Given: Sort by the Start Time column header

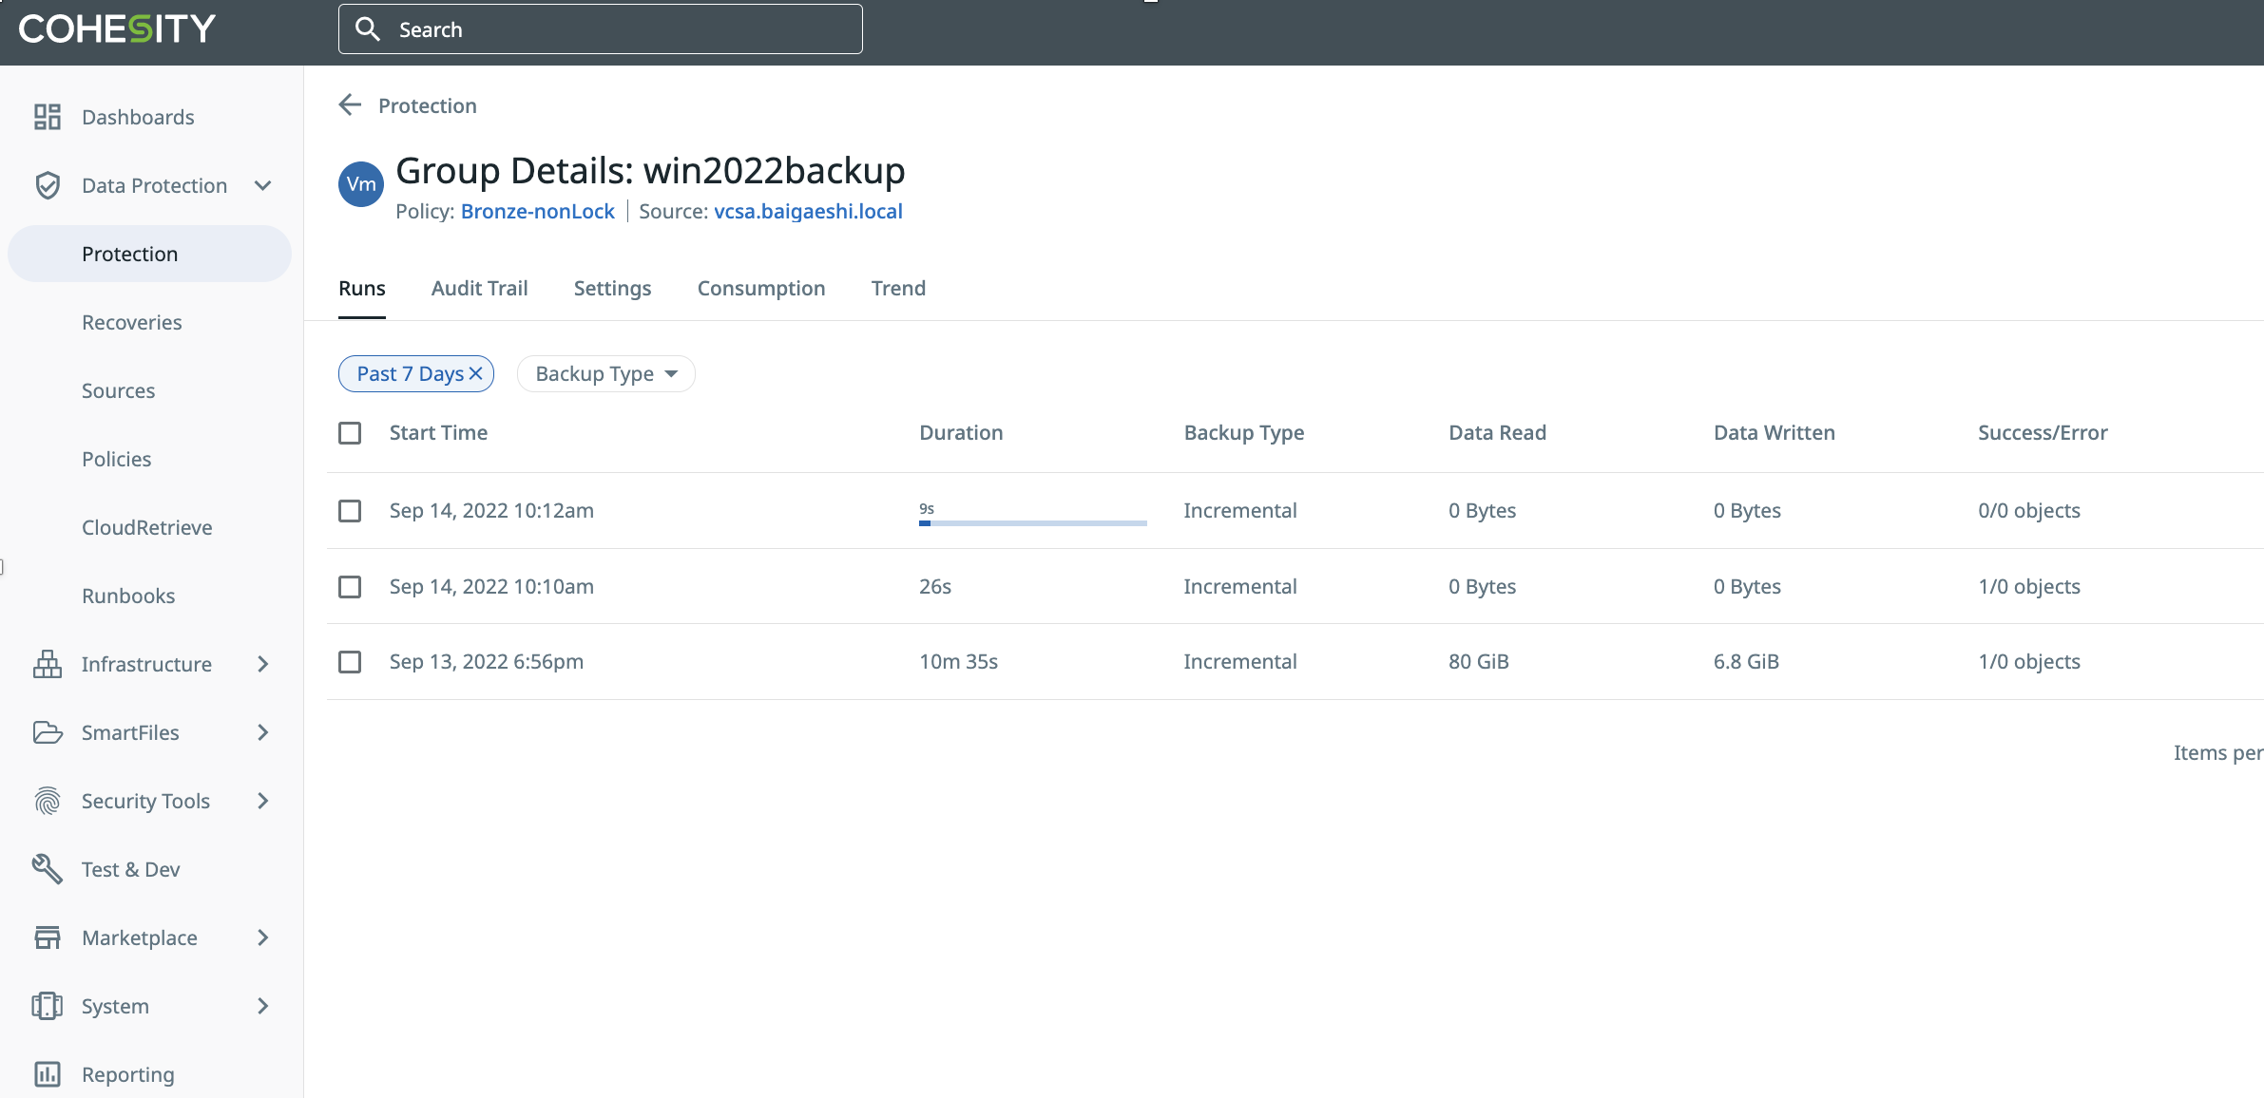Looking at the screenshot, I should click(x=438, y=432).
